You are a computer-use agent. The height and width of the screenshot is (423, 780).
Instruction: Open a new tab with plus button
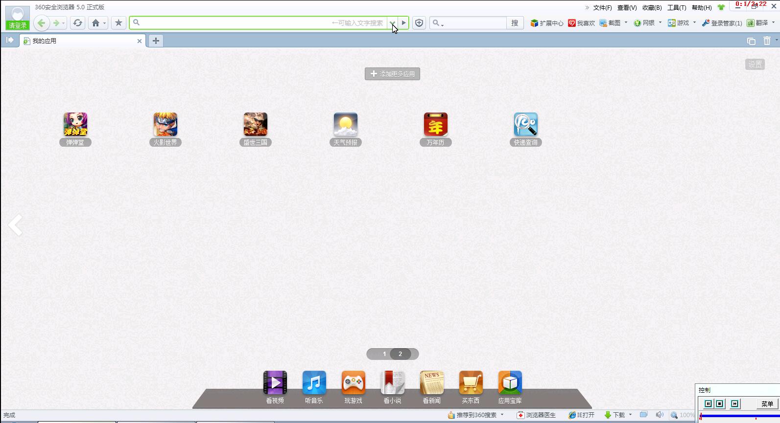[156, 41]
